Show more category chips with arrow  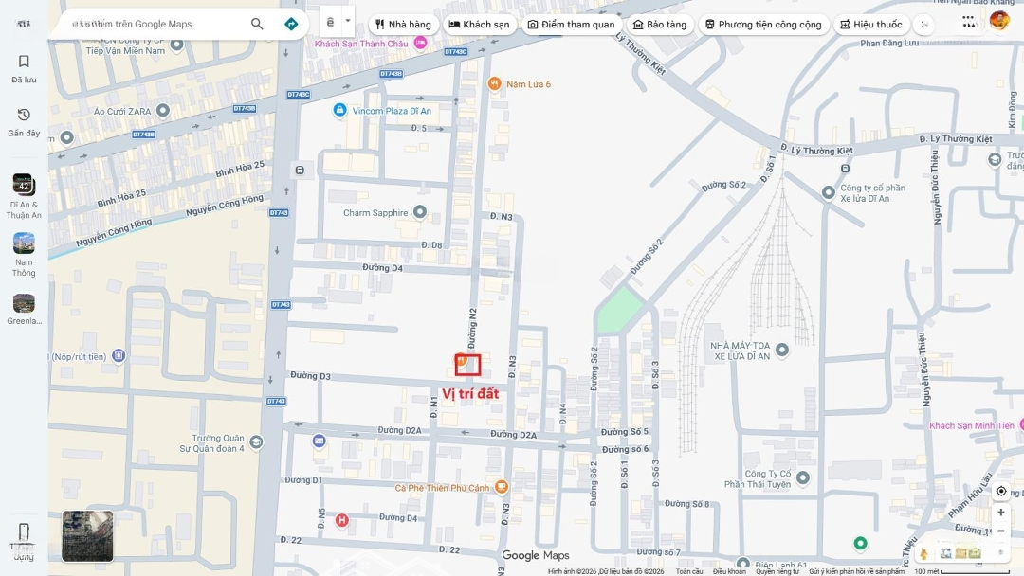(x=925, y=25)
